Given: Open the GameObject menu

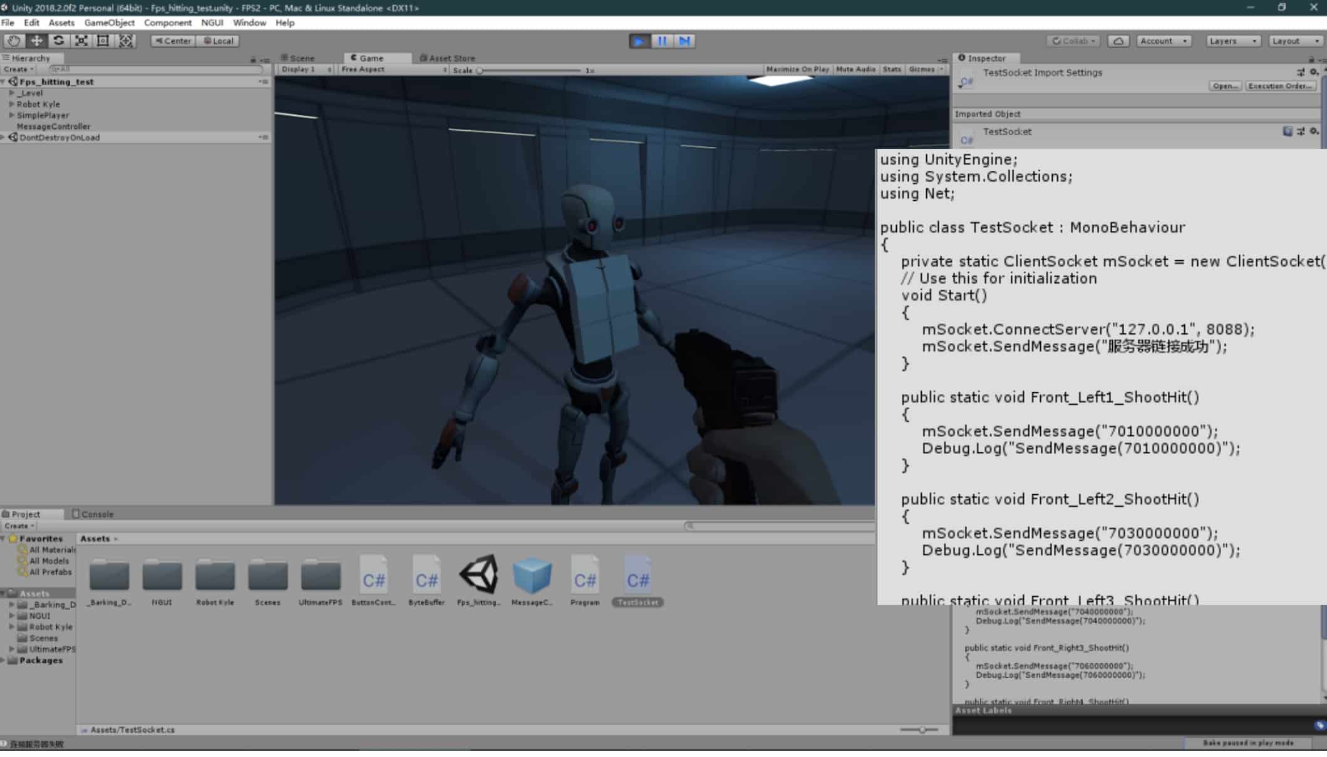Looking at the screenshot, I should click(x=109, y=23).
